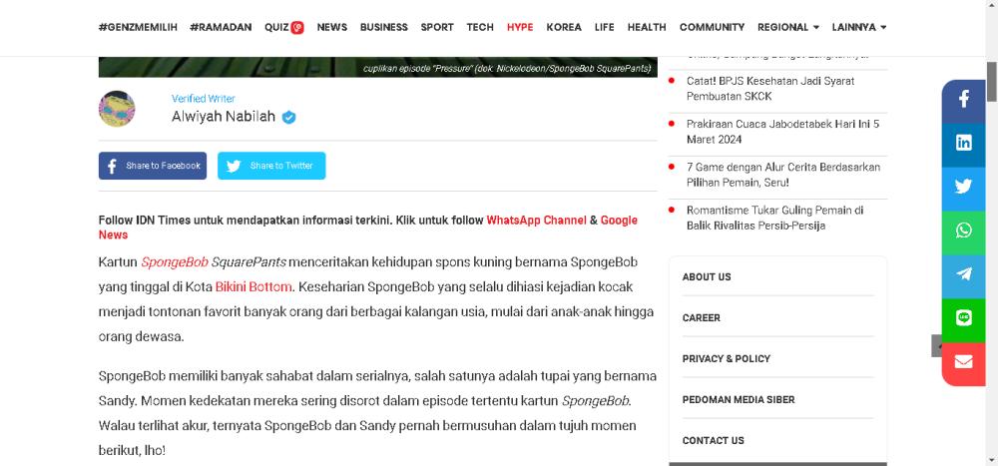
Task: Go to the HYPE section
Action: pyautogui.click(x=520, y=27)
